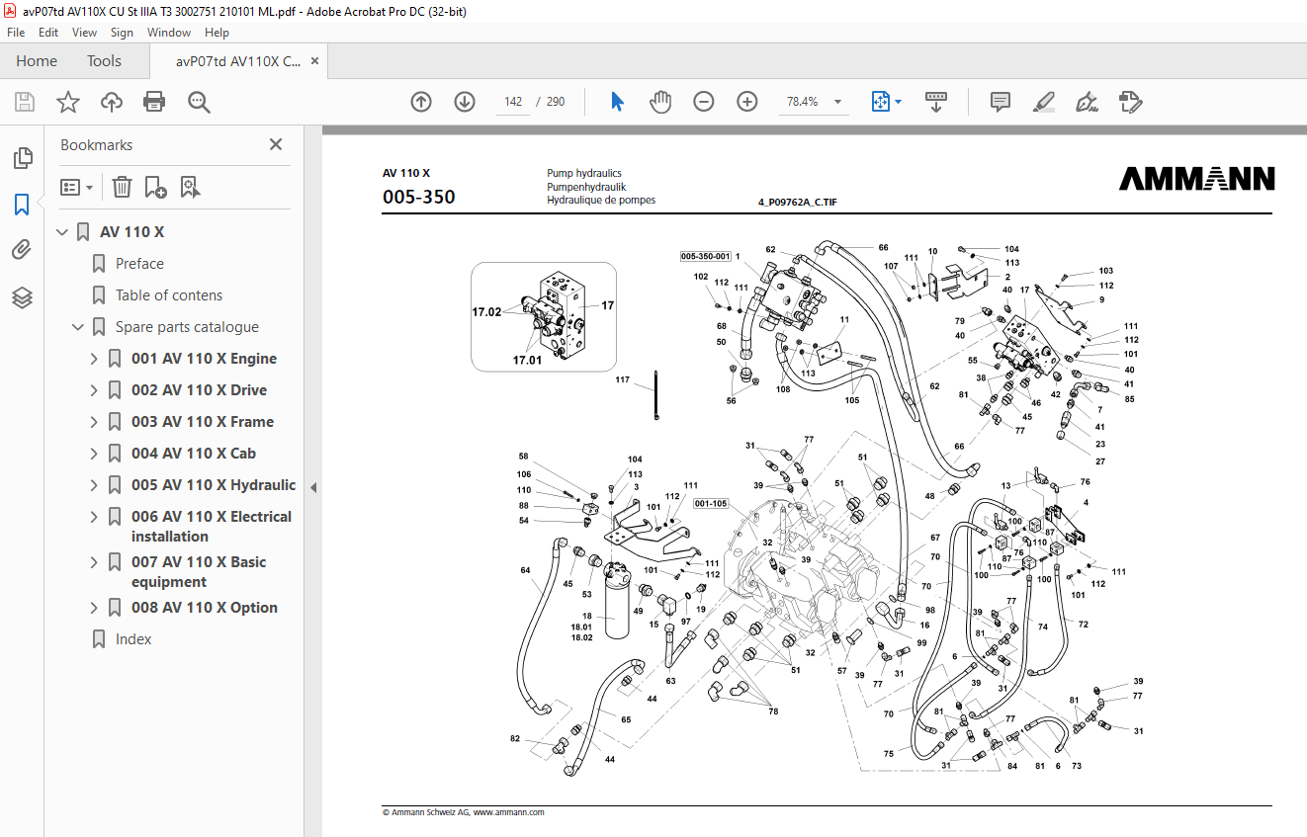
Task: Open the sign document pen tool
Action: 1087,102
